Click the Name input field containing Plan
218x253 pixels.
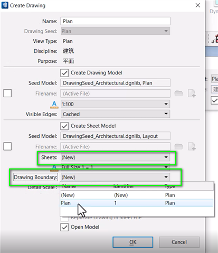115,21
